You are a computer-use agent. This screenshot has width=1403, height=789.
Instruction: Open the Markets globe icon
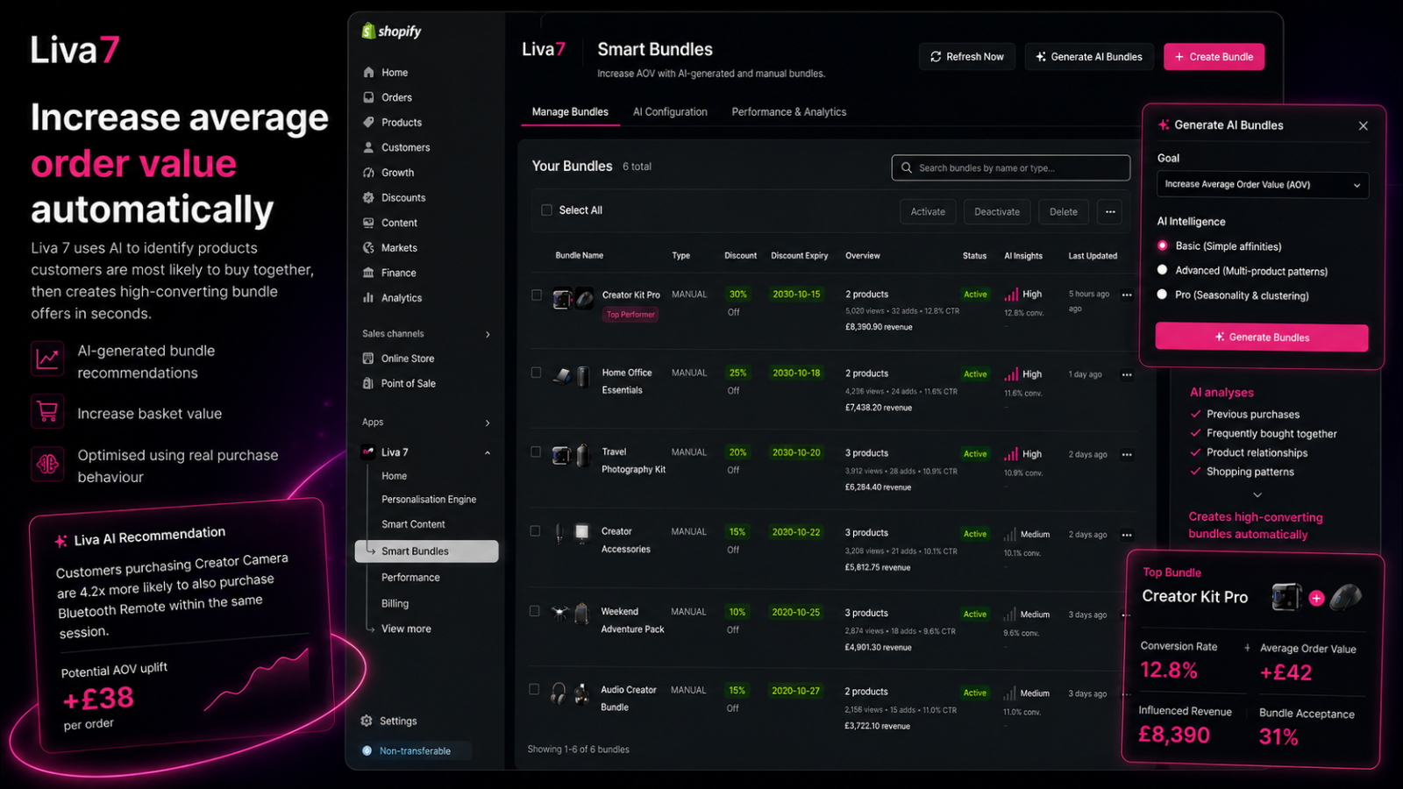[x=368, y=248]
